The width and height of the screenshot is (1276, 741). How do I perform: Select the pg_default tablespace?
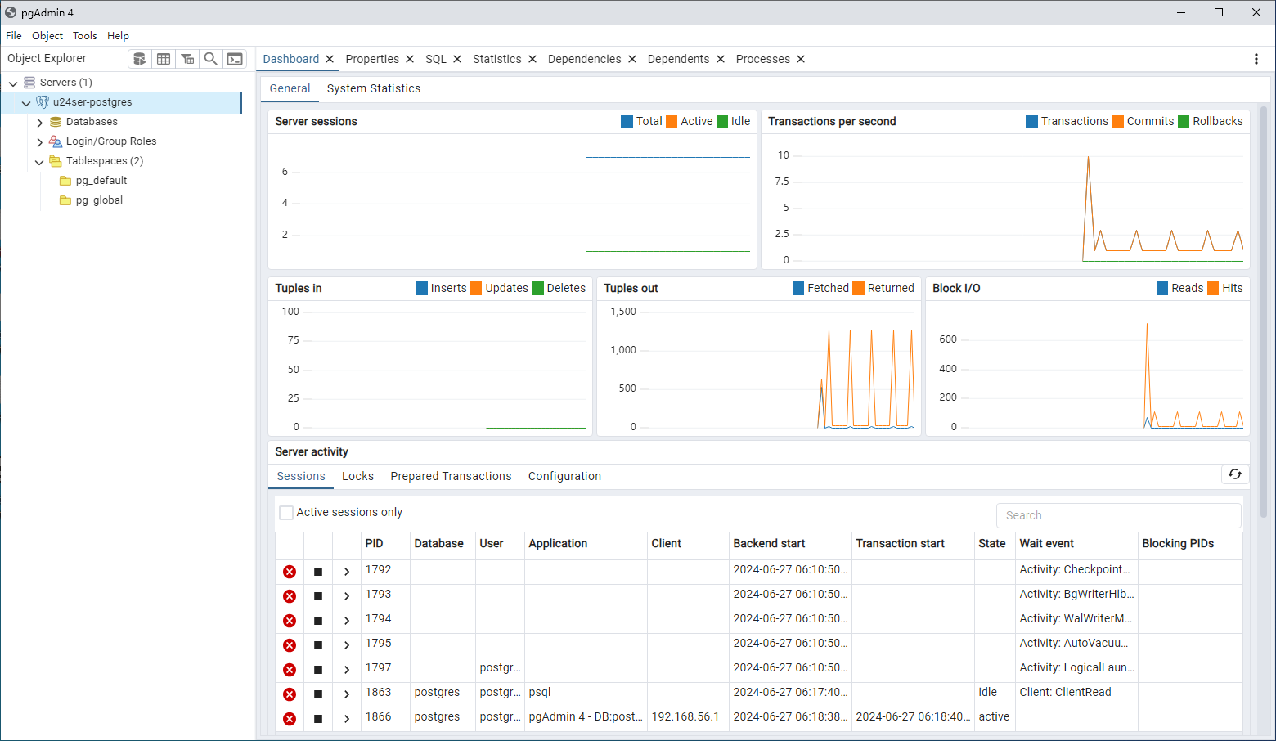click(x=101, y=181)
